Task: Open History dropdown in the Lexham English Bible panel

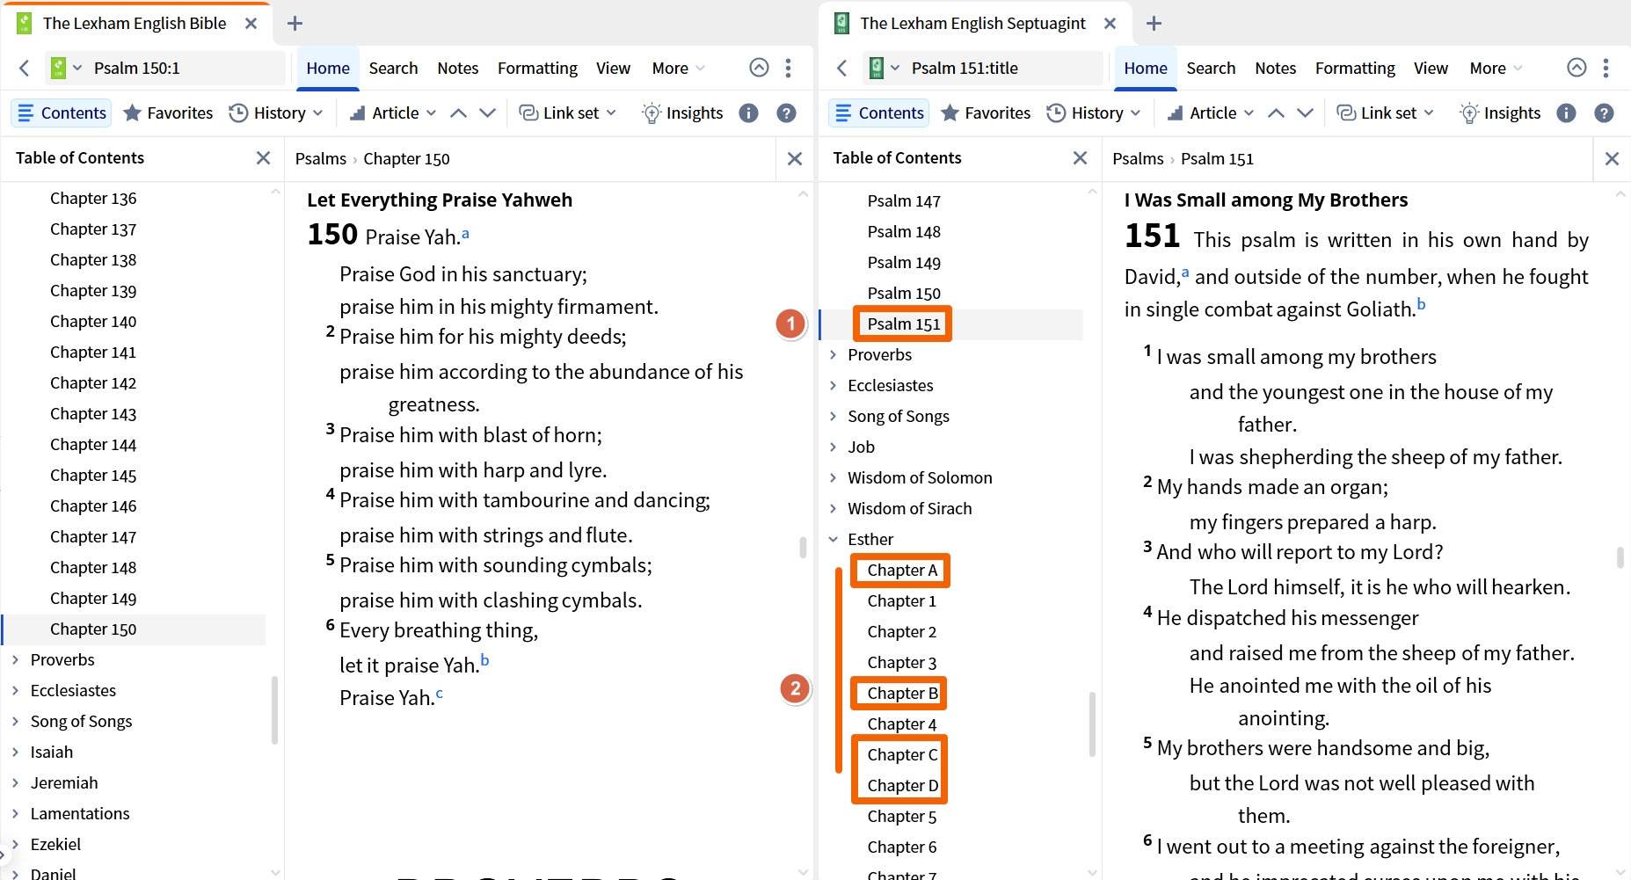Action: coord(276,113)
